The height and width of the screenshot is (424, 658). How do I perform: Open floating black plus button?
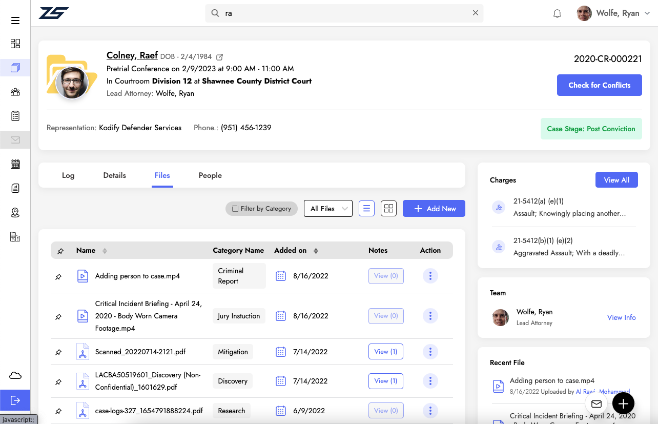pyautogui.click(x=623, y=403)
